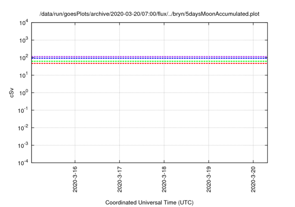295x207 pixels.
Task: Click the green dashed line
Action: point(149,61)
